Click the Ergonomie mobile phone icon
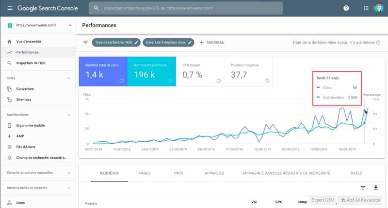388x208 pixels. (9, 125)
